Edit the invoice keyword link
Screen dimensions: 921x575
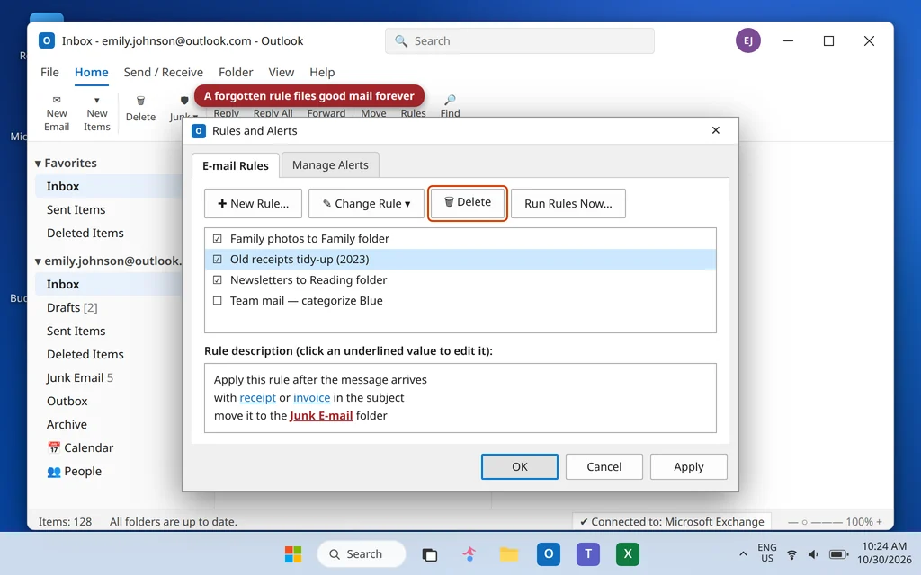(x=311, y=398)
